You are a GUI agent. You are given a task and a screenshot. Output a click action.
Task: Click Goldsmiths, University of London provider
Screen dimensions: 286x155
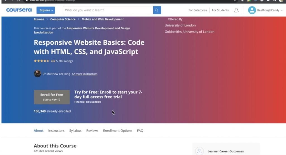190,32
